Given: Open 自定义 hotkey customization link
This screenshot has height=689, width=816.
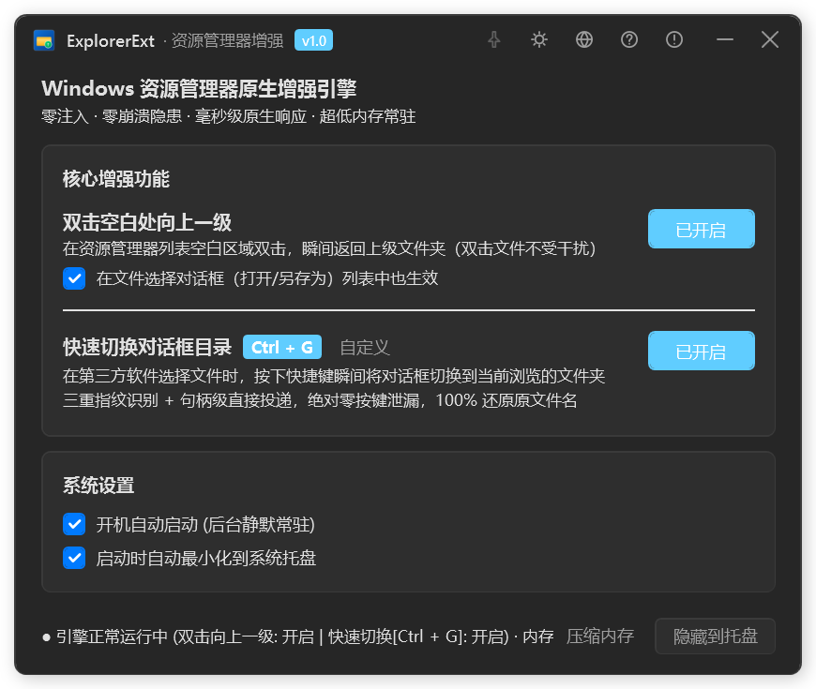Looking at the screenshot, I should coord(364,348).
